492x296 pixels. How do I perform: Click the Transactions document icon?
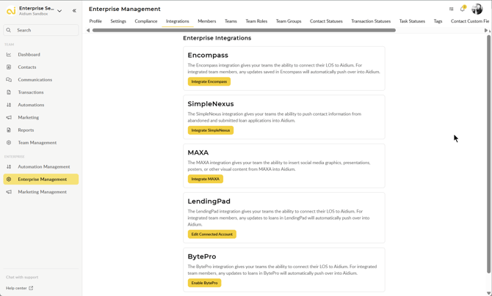click(x=9, y=92)
